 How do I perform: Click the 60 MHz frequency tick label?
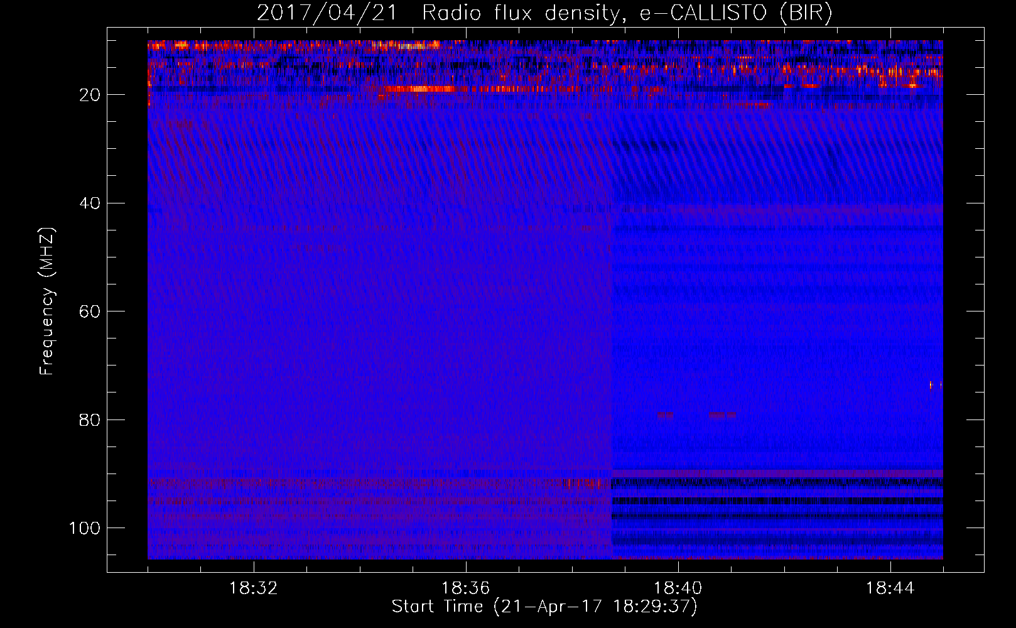90,311
